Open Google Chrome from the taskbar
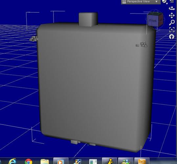Viewport: 177px width, 164px height. pyautogui.click(x=29, y=161)
